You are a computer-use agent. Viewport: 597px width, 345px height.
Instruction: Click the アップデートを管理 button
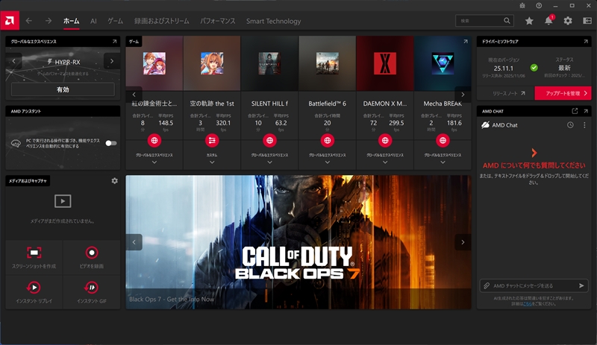[x=563, y=93]
